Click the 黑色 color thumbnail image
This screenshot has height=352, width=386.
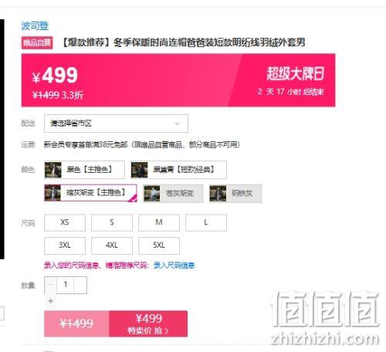[x=53, y=170]
